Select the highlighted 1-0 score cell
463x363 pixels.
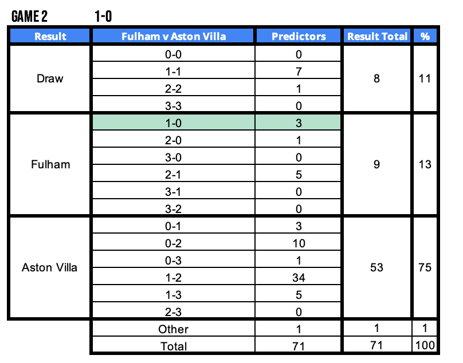point(173,121)
